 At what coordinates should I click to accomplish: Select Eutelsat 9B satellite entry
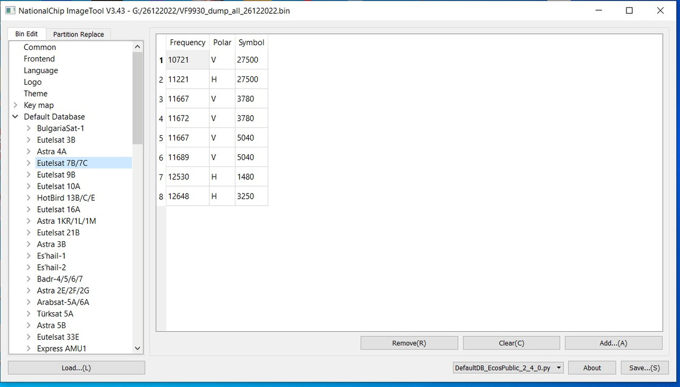point(56,175)
